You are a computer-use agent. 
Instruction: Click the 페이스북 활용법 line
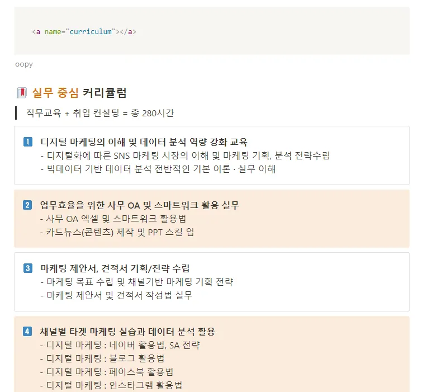[107, 372]
